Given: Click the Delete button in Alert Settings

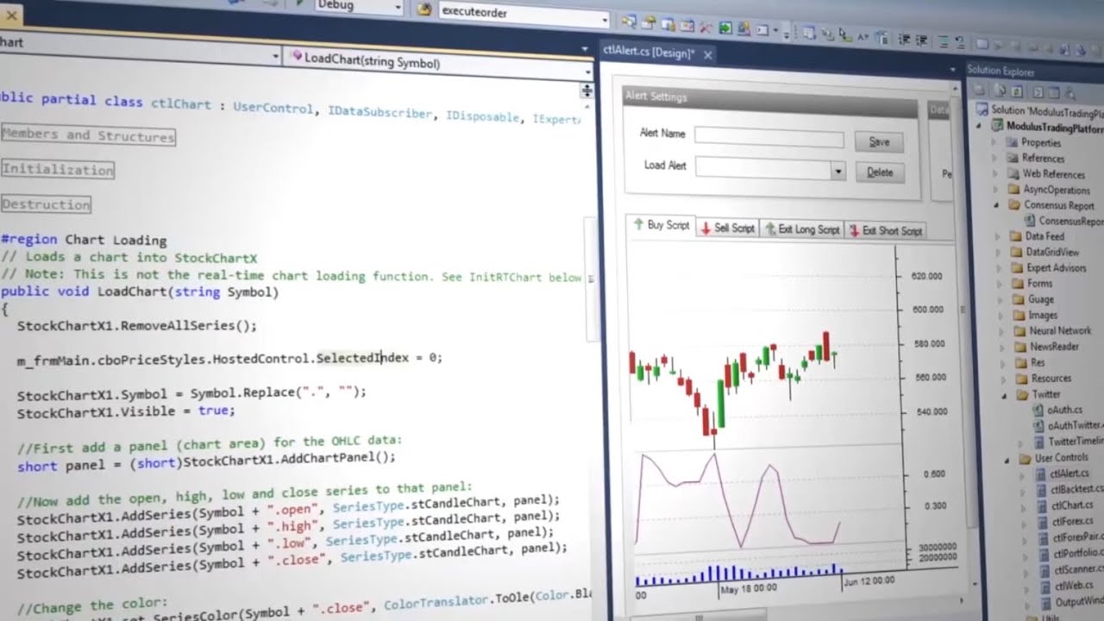Looking at the screenshot, I should point(880,172).
